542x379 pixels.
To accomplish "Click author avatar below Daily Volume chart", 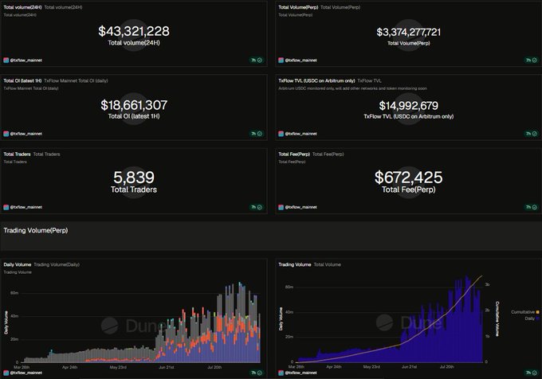I will tap(6, 373).
